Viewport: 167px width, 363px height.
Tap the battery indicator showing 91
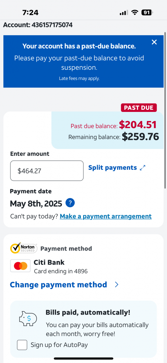[147, 12]
